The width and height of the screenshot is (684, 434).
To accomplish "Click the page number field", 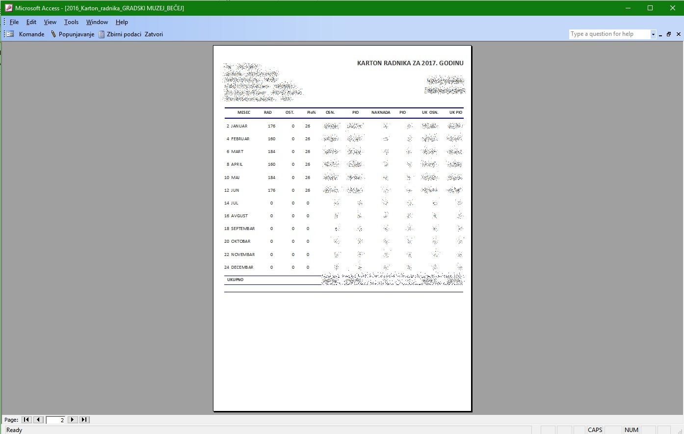I will 55,420.
